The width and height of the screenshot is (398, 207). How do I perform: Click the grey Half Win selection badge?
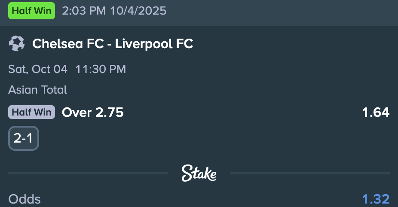[x=31, y=113]
